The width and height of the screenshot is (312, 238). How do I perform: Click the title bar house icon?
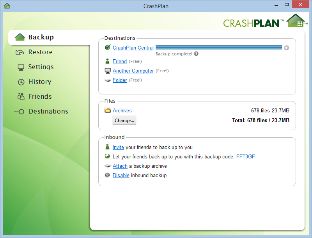tap(7, 6)
